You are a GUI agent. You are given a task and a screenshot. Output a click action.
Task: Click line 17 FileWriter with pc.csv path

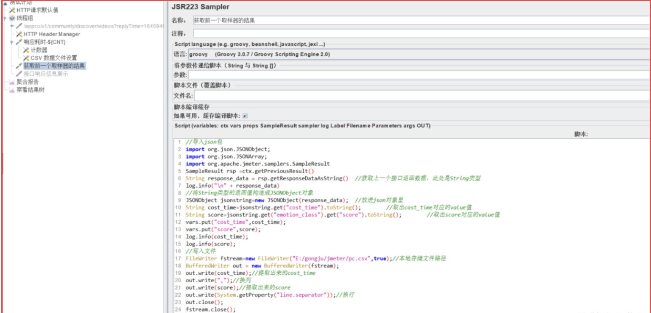[x=316, y=258]
